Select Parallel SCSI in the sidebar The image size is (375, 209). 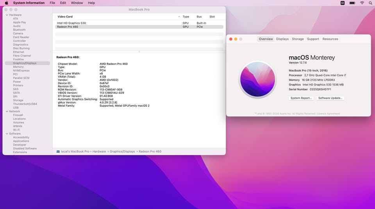click(21, 78)
